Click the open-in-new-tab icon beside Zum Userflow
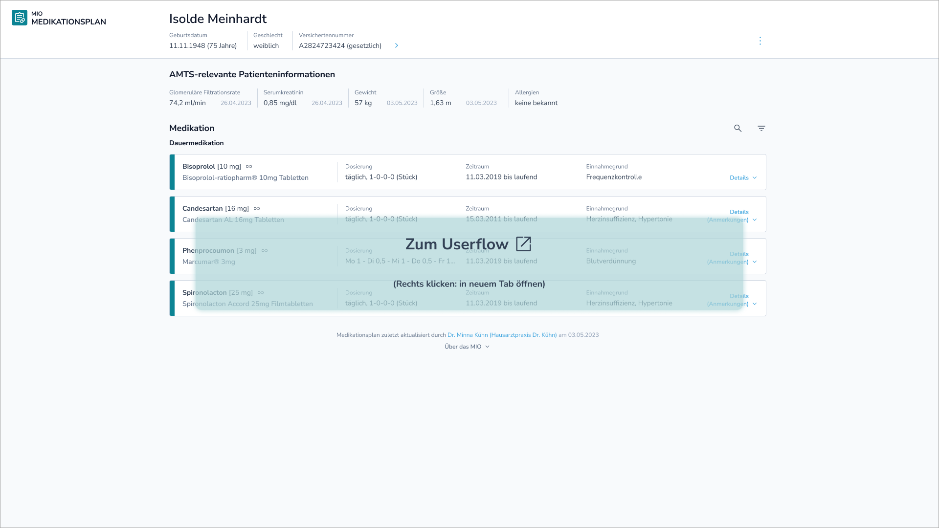 click(x=523, y=243)
